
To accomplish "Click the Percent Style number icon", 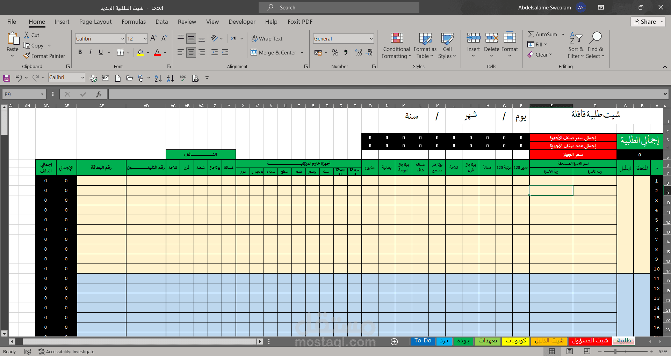I will pyautogui.click(x=335, y=52).
